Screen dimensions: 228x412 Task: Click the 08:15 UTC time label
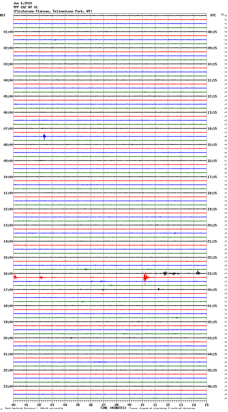(x=212, y=32)
